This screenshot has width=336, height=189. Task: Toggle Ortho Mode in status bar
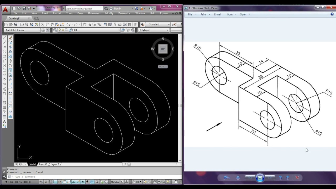point(55,182)
